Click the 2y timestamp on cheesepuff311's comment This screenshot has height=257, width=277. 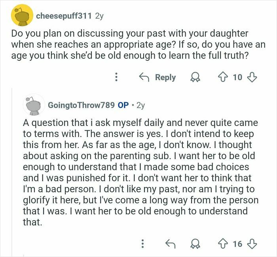point(101,16)
